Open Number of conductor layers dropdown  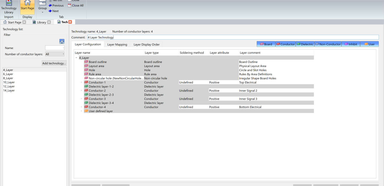tap(55, 54)
